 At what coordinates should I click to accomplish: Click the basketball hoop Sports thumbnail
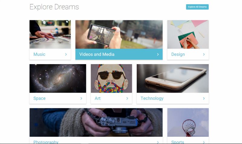[x=188, y=123]
